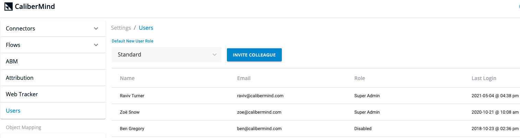Screen dimensions: 520x138
Task: Select Ben Gregory's Disabled role cell
Action: pos(363,128)
